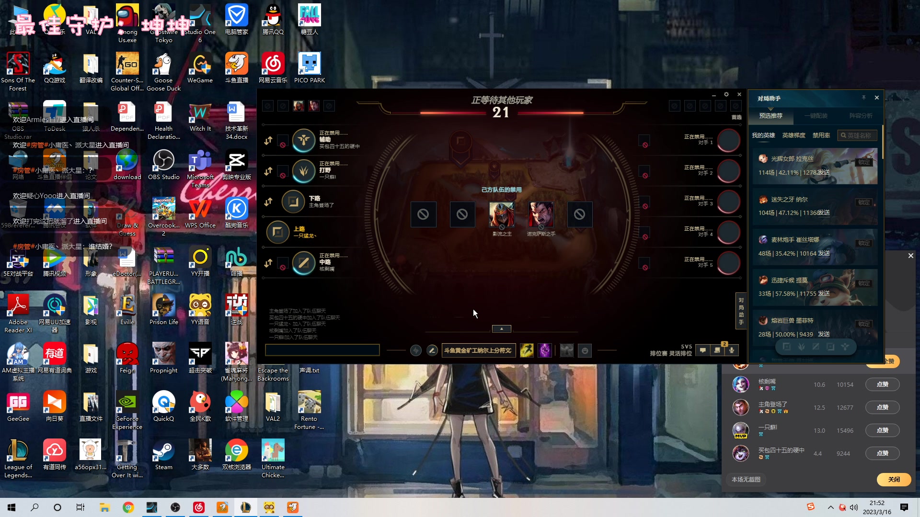
Task: Click 点赞 button for 核刺嘴
Action: click(882, 384)
